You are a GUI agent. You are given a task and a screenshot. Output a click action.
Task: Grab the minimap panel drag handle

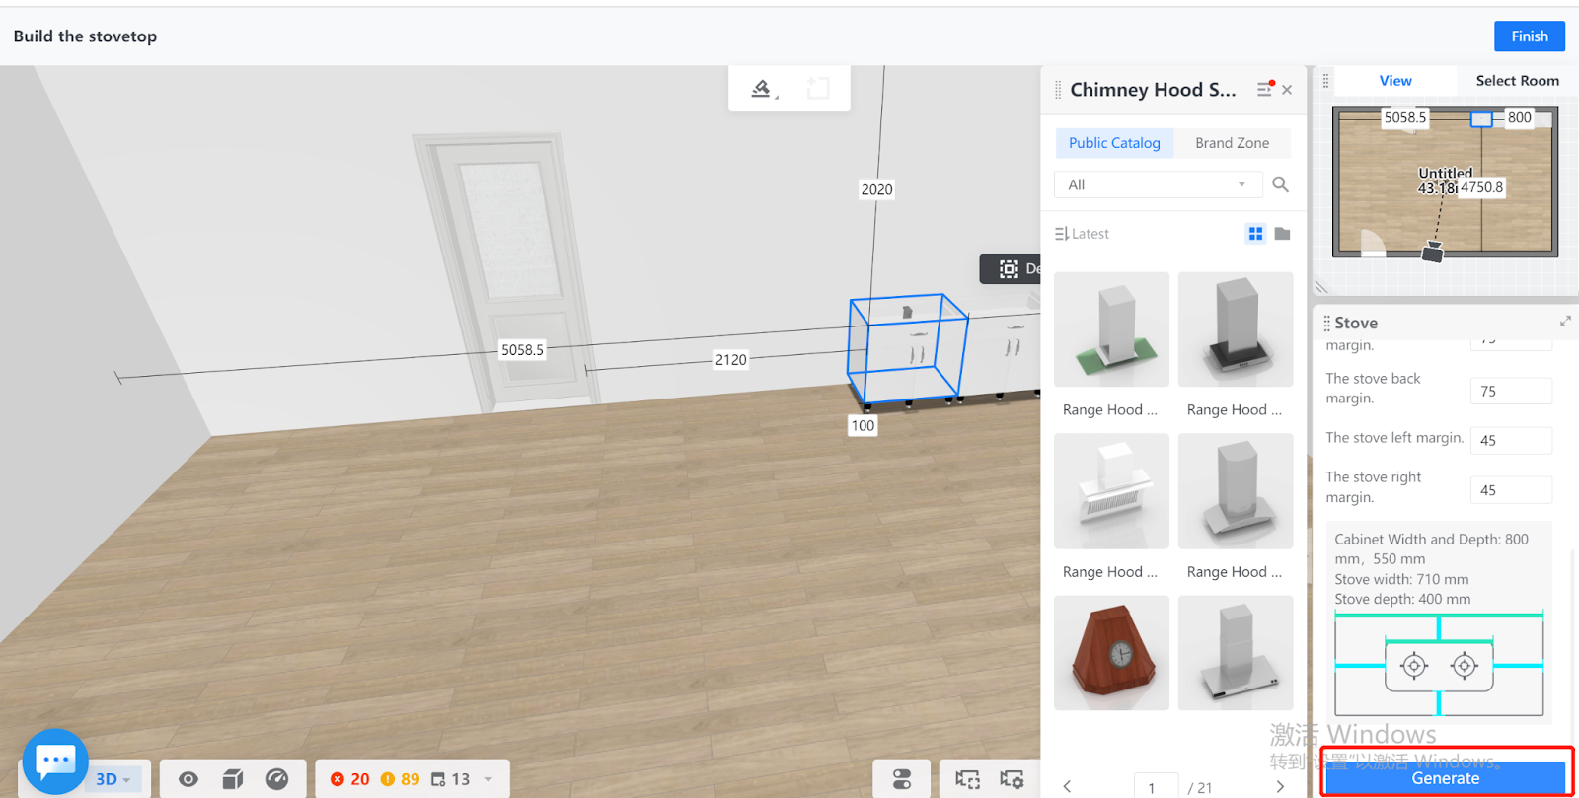coord(1325,81)
